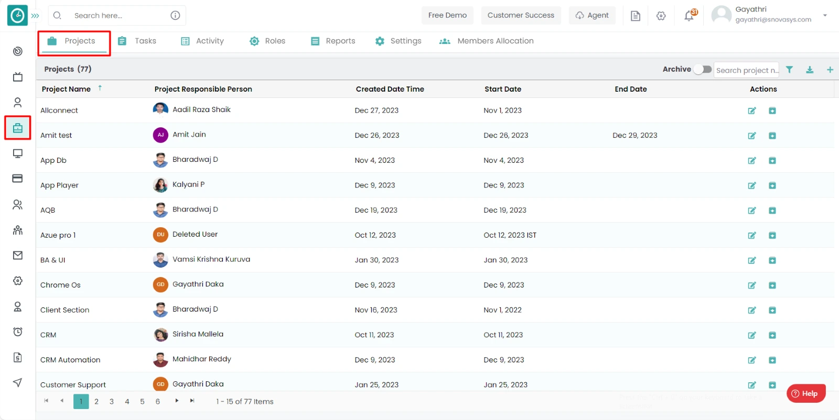The height and width of the screenshot is (420, 839).
Task: Open the mail icon in left sidebar
Action: pyautogui.click(x=18, y=255)
